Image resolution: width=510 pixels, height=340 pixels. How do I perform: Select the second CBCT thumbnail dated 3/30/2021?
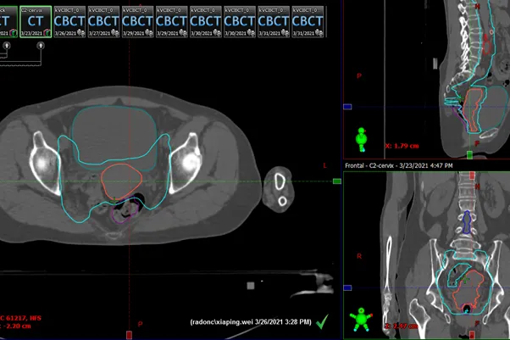240,21
